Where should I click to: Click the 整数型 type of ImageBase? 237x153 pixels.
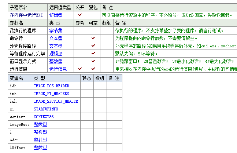pos(40,124)
